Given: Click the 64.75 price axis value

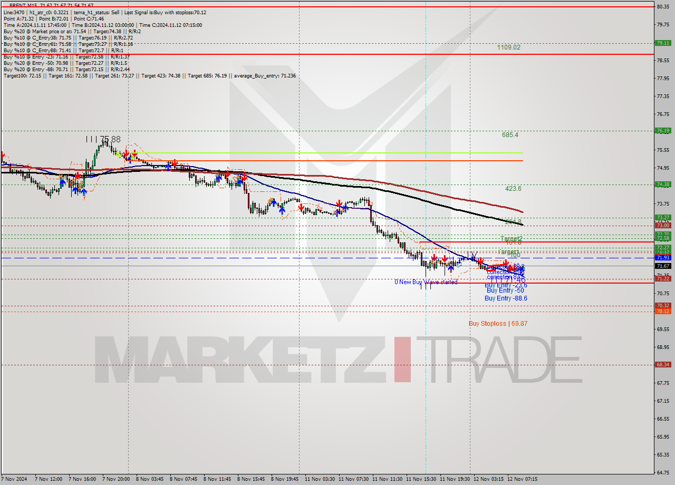Looking at the screenshot, I should point(663,472).
